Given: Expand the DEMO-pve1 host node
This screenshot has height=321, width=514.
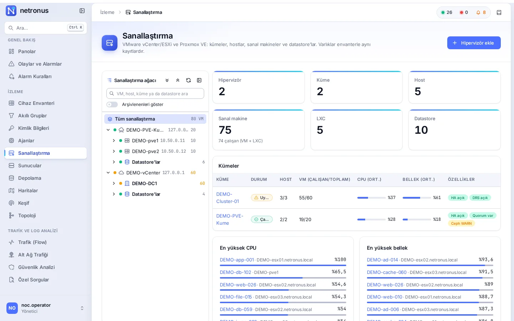Looking at the screenshot, I should pos(114,141).
